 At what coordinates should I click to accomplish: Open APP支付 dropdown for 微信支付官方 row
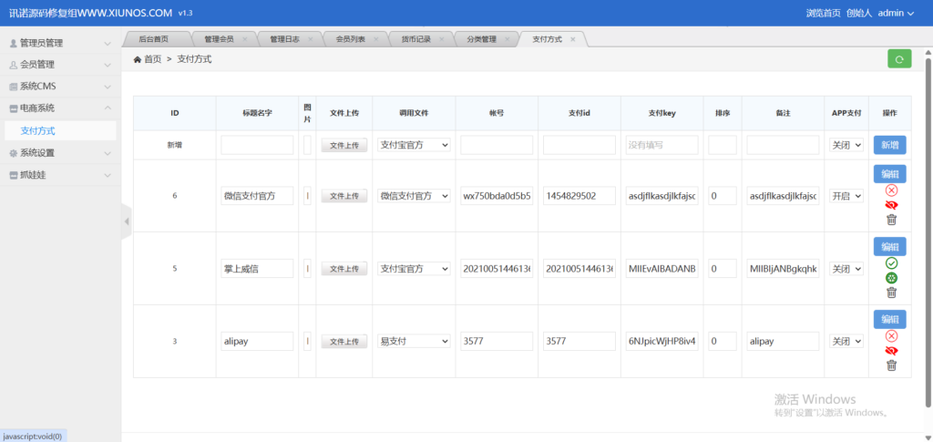point(846,196)
